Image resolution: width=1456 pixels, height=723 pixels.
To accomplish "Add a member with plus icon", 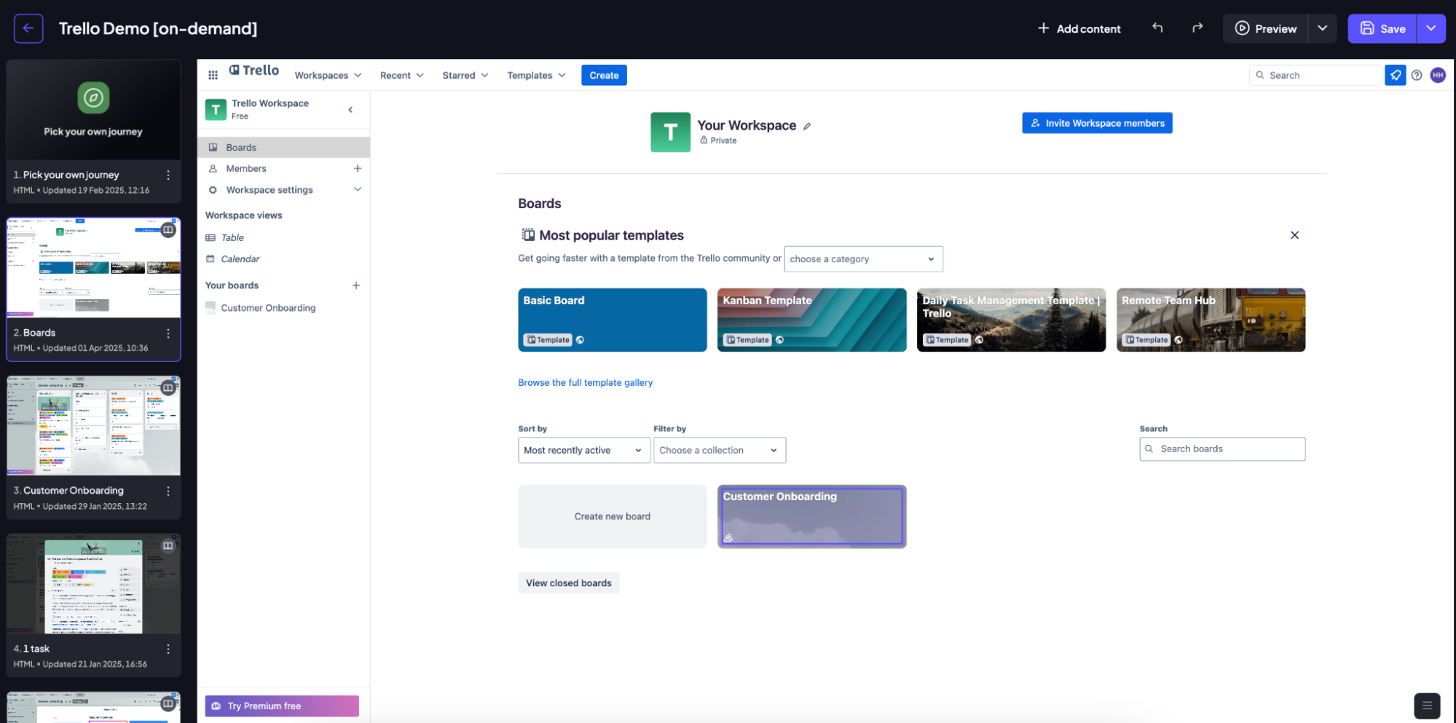I will click(358, 168).
